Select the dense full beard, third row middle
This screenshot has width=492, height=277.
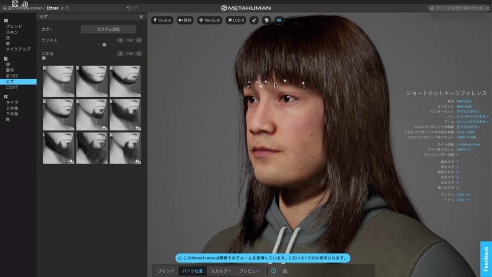click(92, 148)
